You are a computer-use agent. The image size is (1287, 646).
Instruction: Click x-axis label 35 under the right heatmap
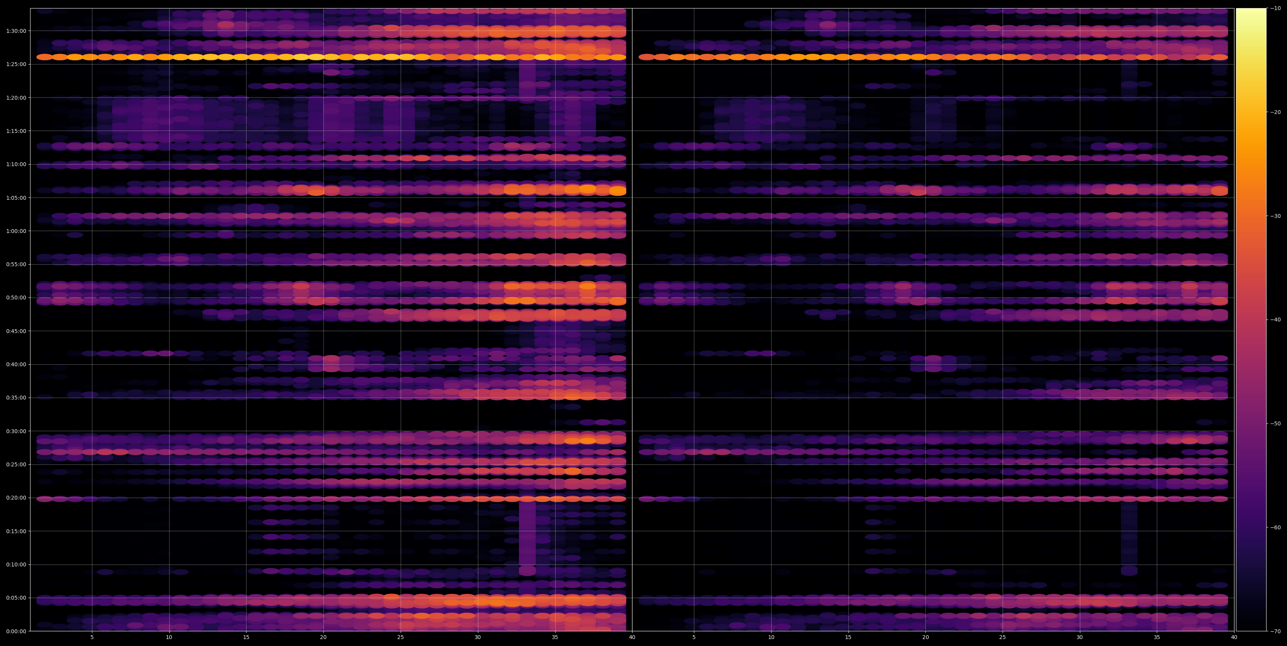[1157, 637]
